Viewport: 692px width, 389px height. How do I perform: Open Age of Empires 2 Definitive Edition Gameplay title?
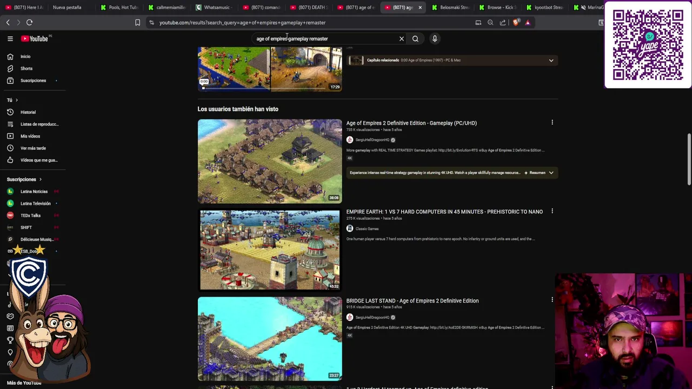(411, 123)
